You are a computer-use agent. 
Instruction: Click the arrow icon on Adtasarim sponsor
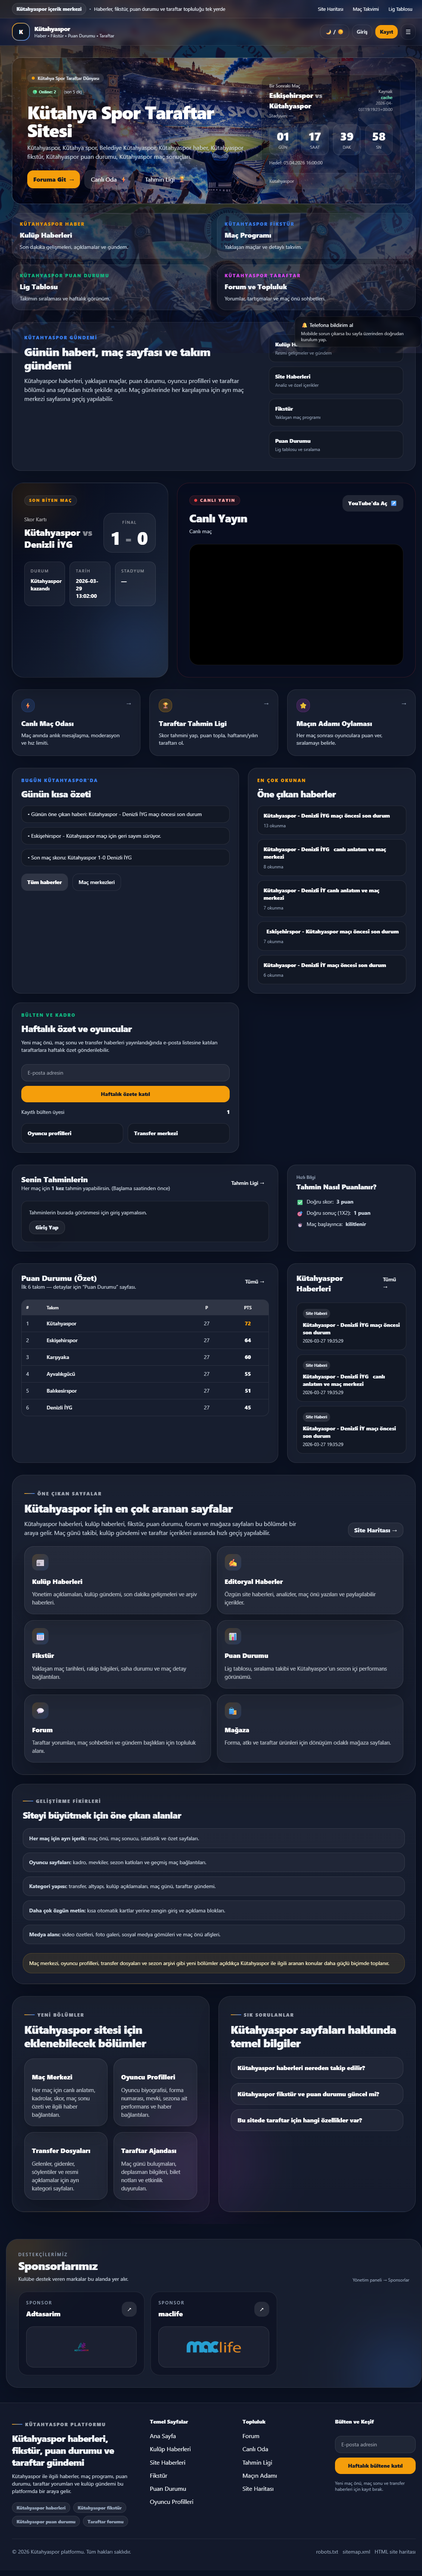pyautogui.click(x=129, y=2309)
